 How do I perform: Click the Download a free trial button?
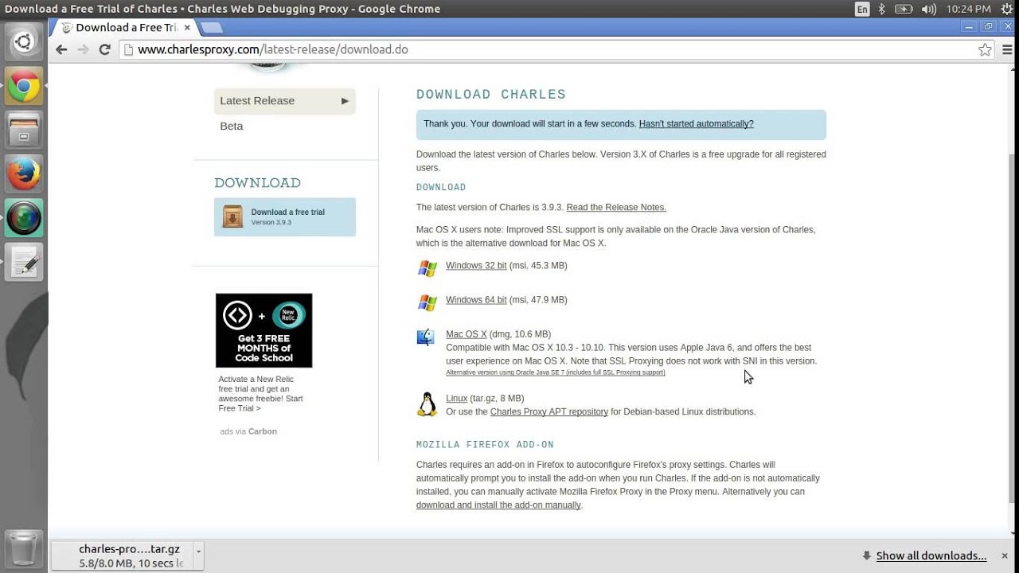tap(284, 216)
